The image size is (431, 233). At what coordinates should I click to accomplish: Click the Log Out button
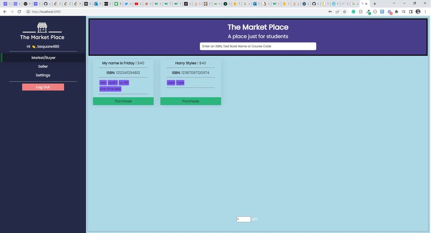(x=43, y=87)
